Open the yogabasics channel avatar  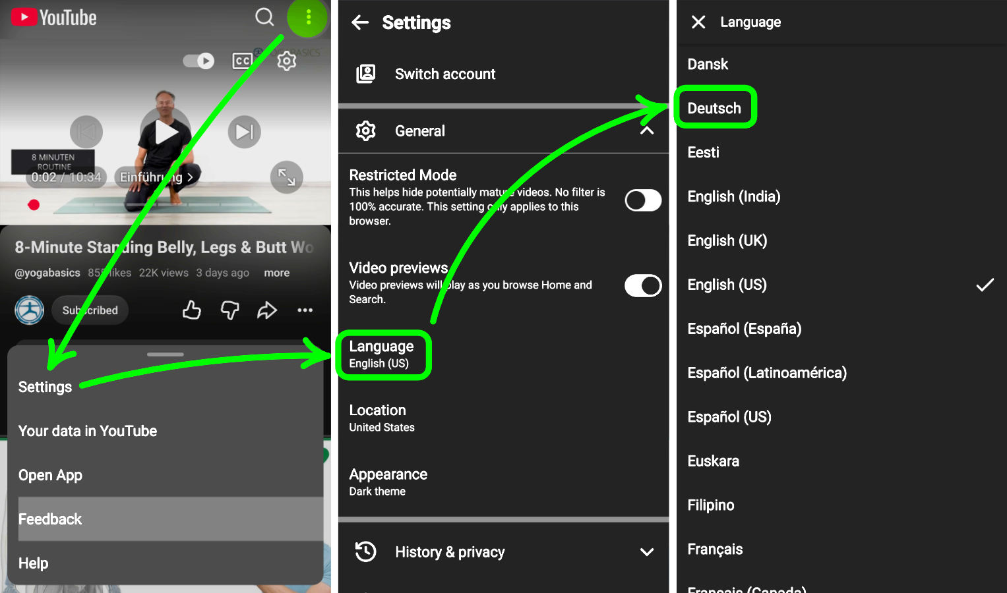(x=30, y=310)
